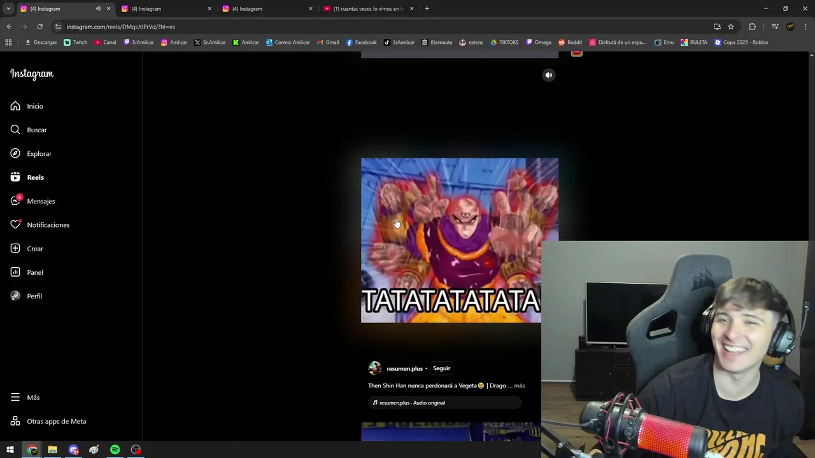Screen dimensions: 815x458
Task: Open RULETA bookmark
Action: point(694,43)
